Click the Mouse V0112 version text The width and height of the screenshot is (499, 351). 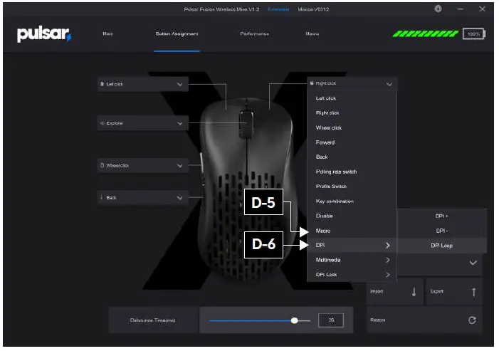point(313,9)
